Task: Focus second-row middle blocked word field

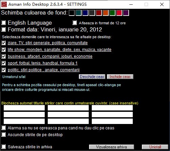Action: click(x=68, y=115)
